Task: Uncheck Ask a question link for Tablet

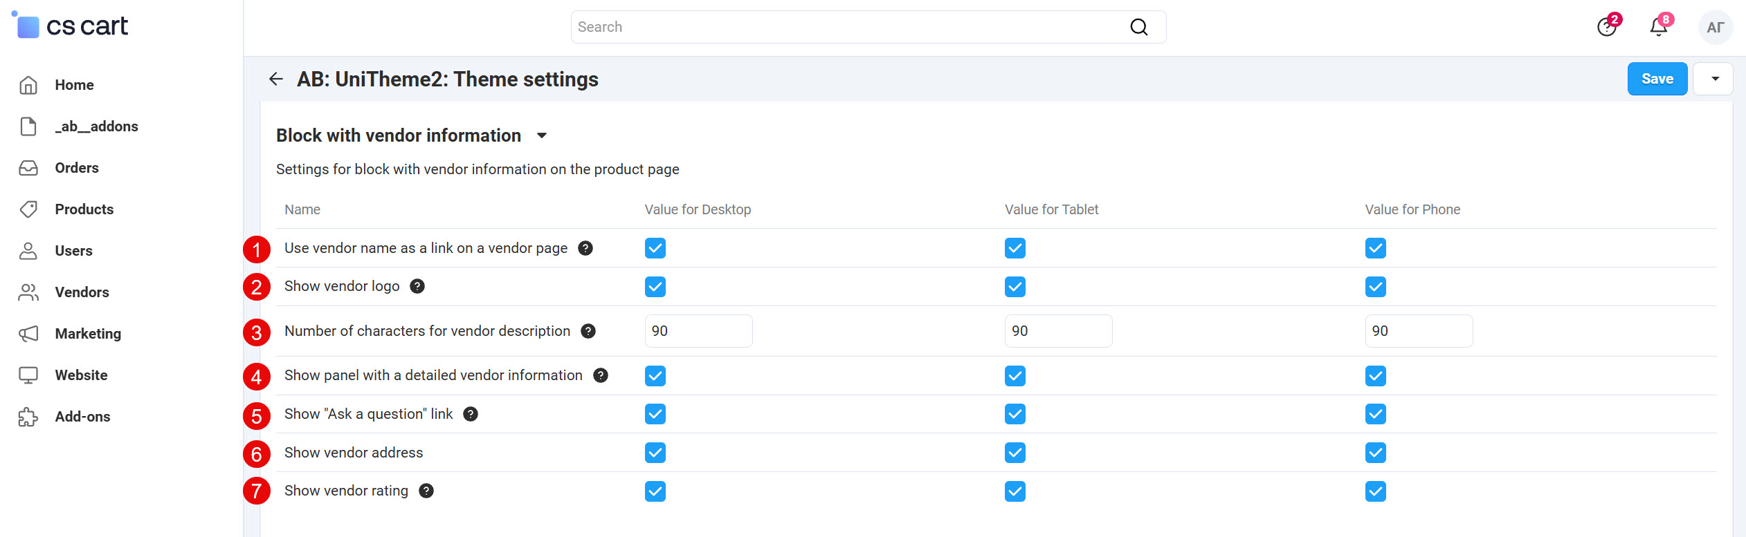Action: pyautogui.click(x=1015, y=414)
